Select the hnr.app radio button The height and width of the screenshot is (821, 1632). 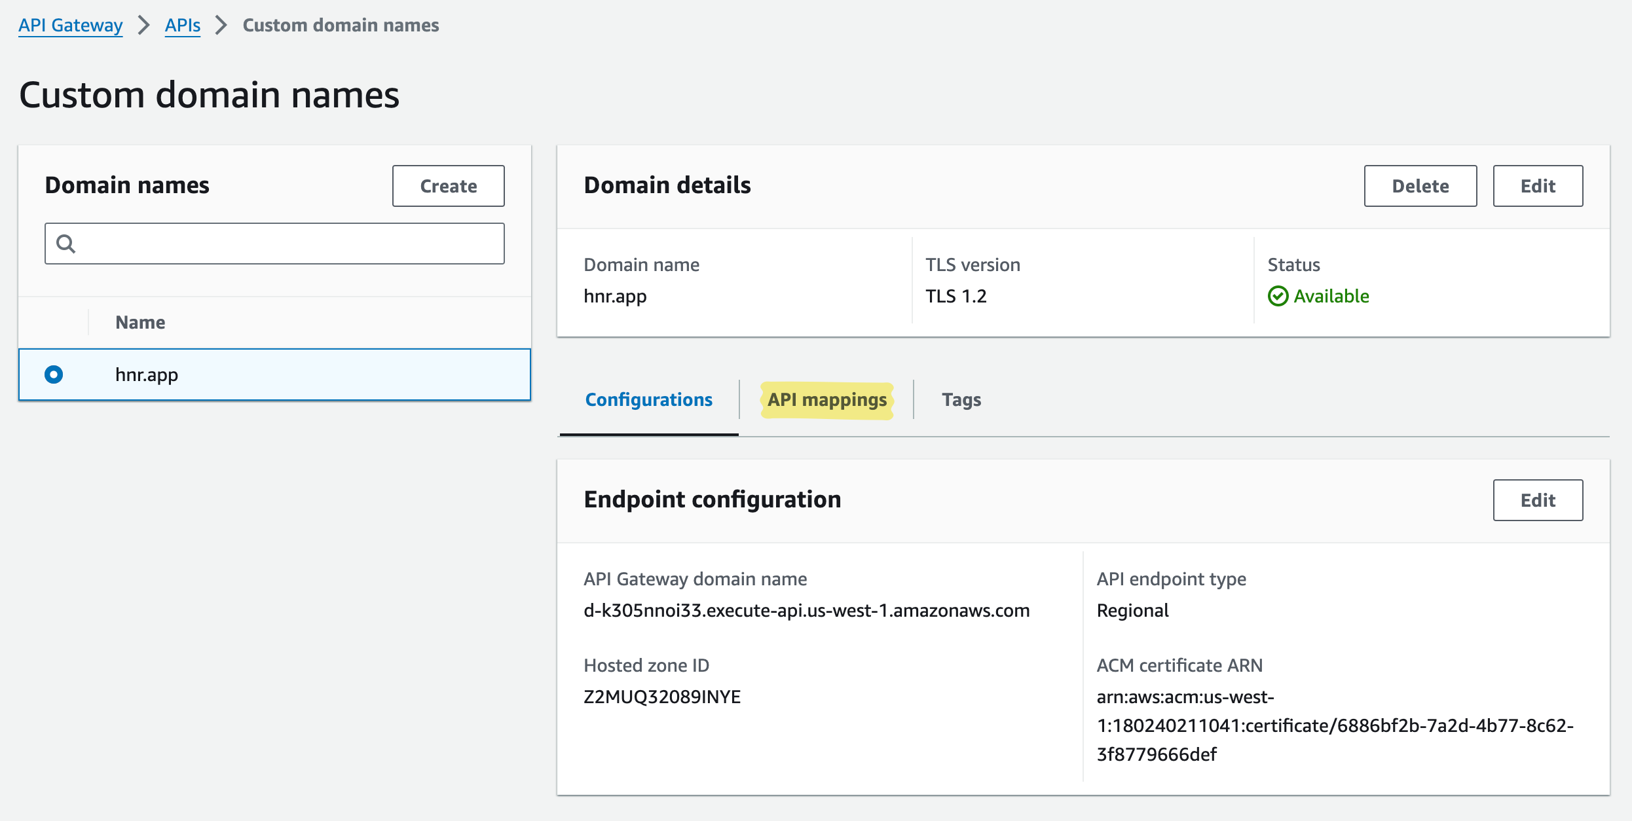pos(54,374)
